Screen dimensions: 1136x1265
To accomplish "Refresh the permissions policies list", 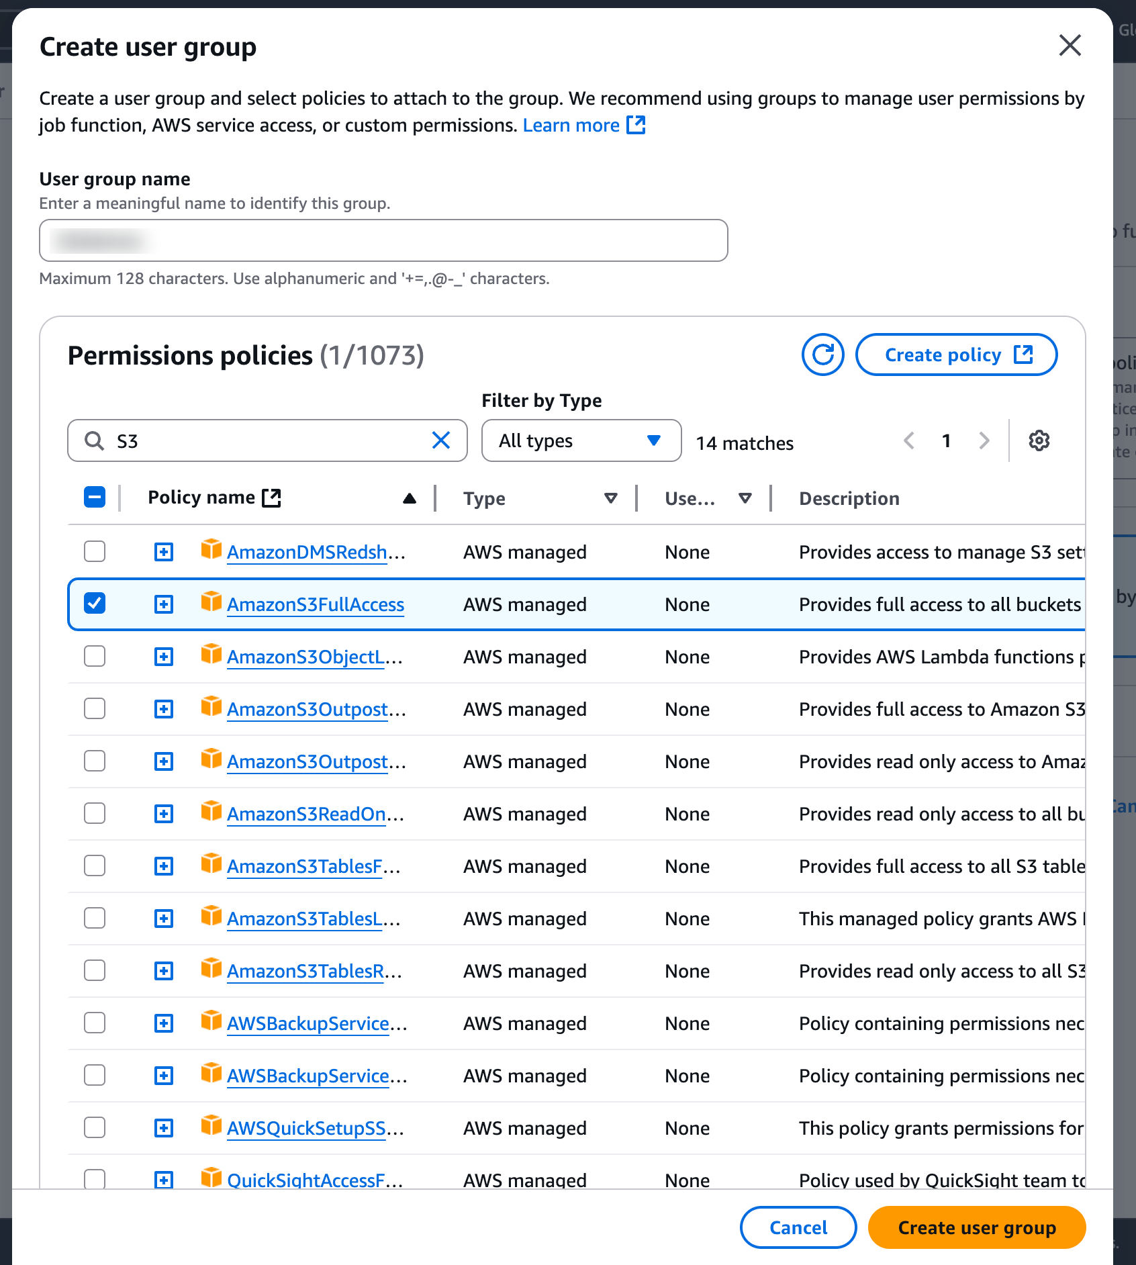I will [x=822, y=355].
